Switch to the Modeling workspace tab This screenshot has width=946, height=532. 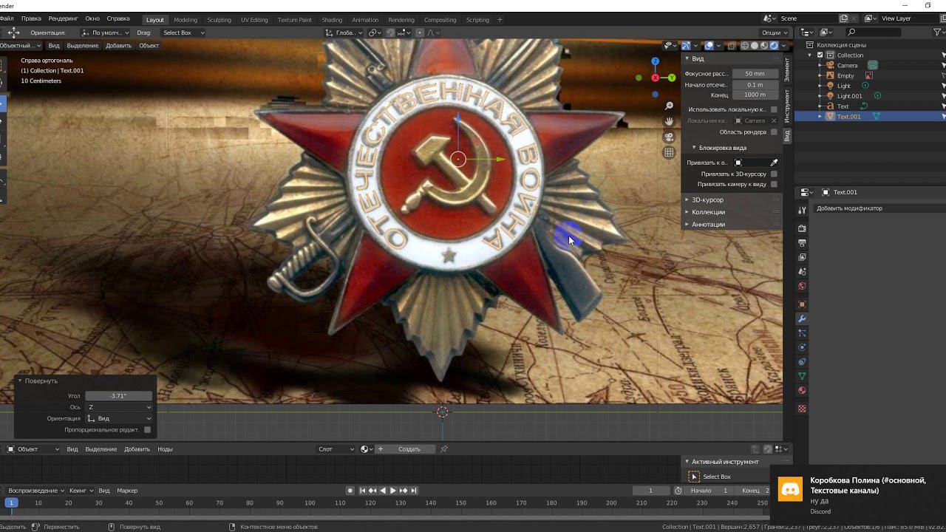point(185,20)
